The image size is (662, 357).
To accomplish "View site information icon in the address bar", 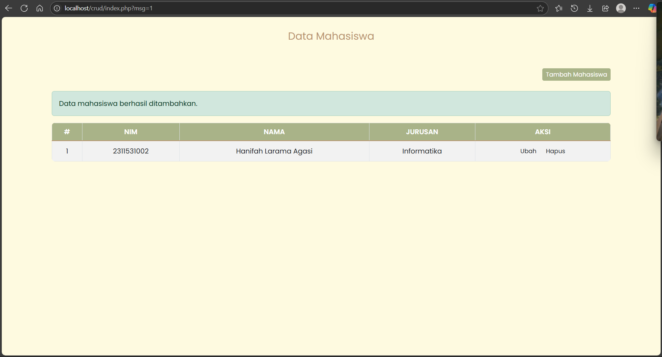I will [57, 8].
